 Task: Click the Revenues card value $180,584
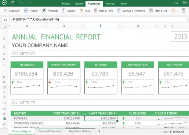click(x=26, y=74)
